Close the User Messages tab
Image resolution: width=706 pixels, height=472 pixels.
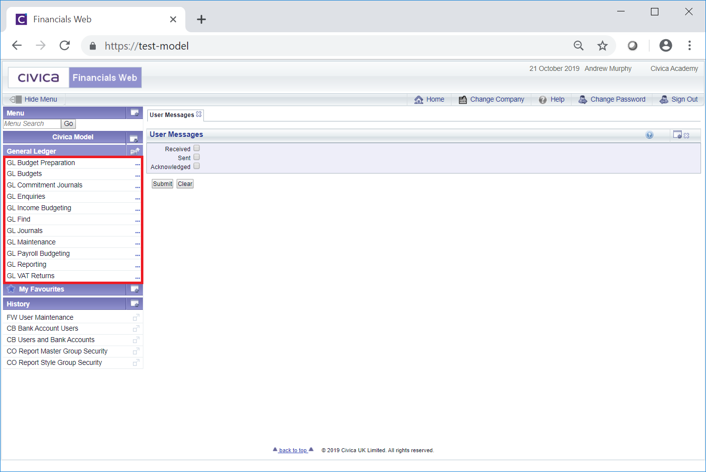[199, 115]
